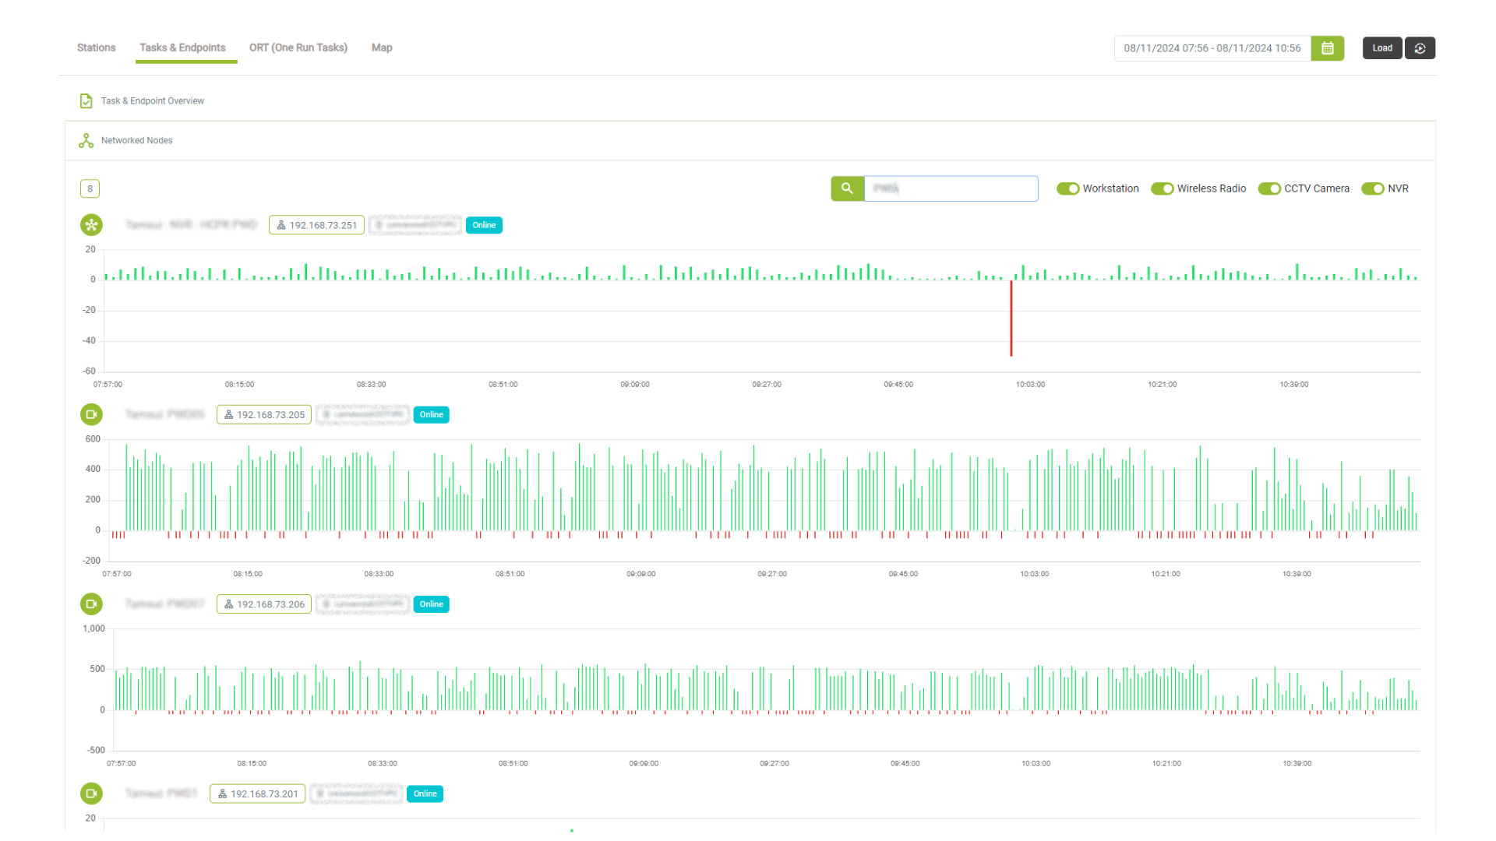Switch to ORT (One Run Tasks) tab
Screen dimensions: 1496x841
[298, 48]
